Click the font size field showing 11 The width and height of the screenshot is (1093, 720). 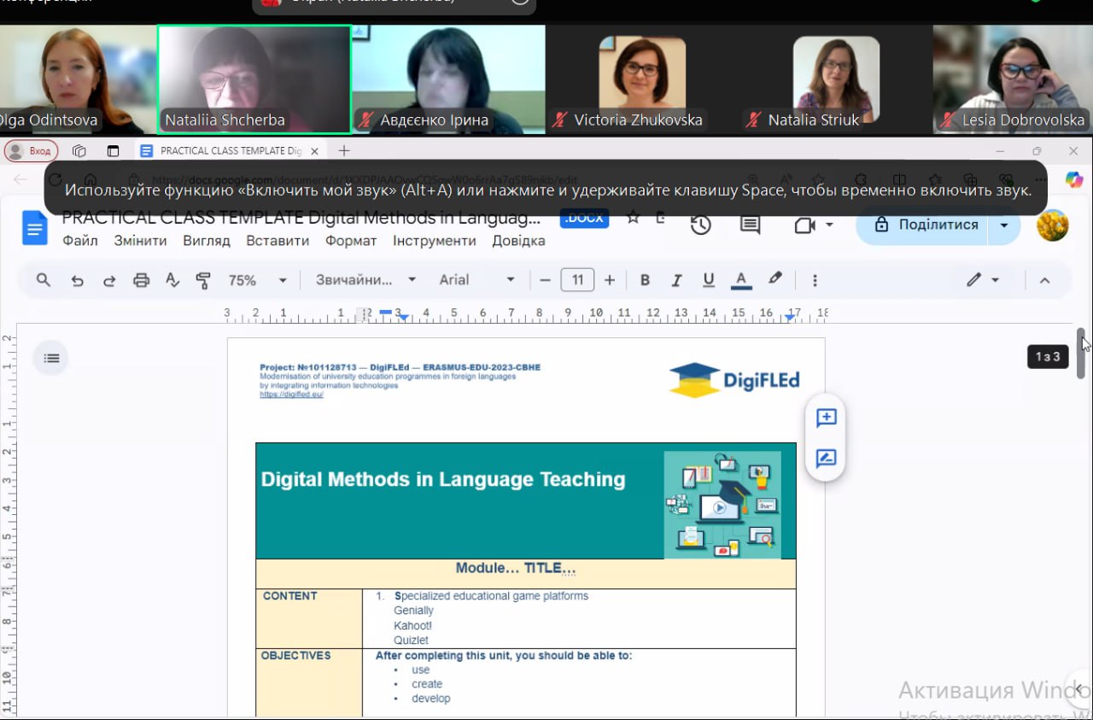coord(577,280)
